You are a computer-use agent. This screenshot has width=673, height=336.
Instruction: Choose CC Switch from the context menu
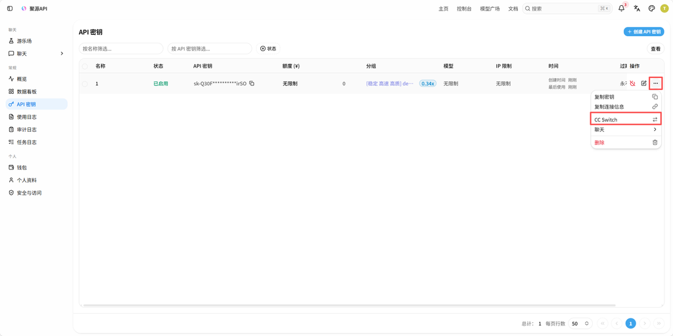[x=626, y=119]
